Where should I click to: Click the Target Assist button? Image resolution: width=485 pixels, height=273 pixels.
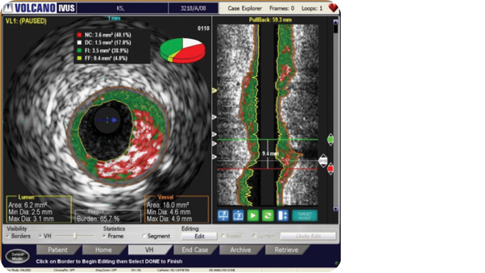304,215
